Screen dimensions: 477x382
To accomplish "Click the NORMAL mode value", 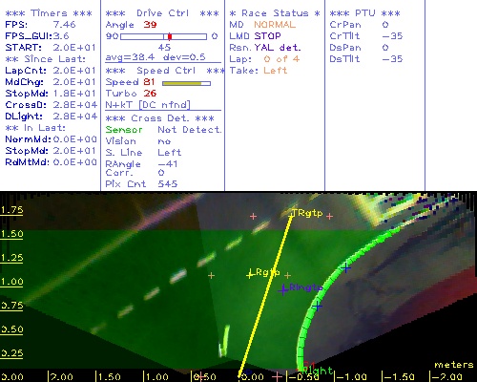I will pos(275,25).
